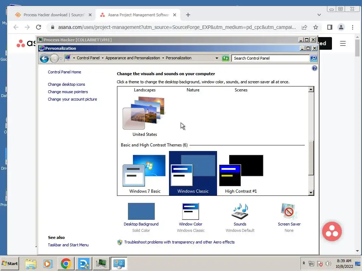Click theme list scroll up arrow
Viewport: 362px width, 271px height.
pyautogui.click(x=311, y=89)
